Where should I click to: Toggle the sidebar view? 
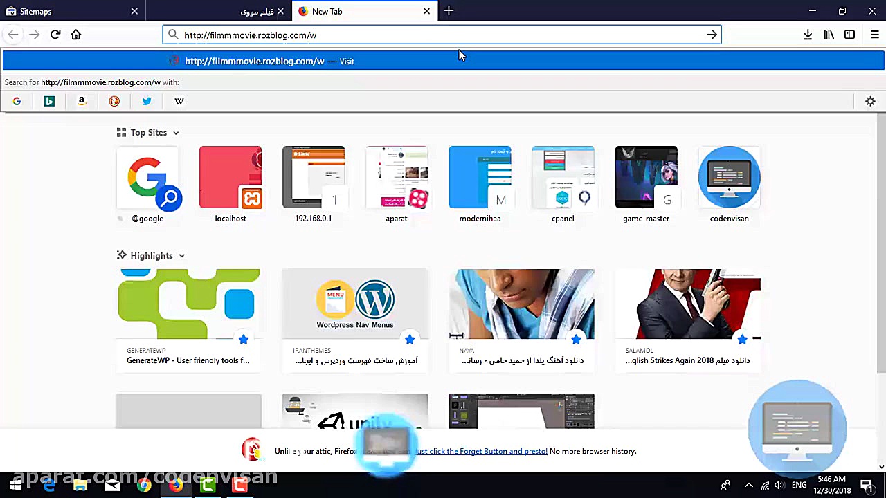pos(849,35)
